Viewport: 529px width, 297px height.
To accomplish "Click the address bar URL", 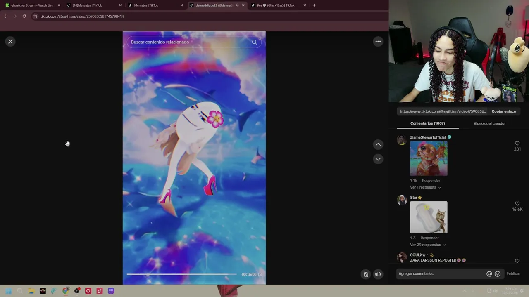I will pyautogui.click(x=82, y=16).
